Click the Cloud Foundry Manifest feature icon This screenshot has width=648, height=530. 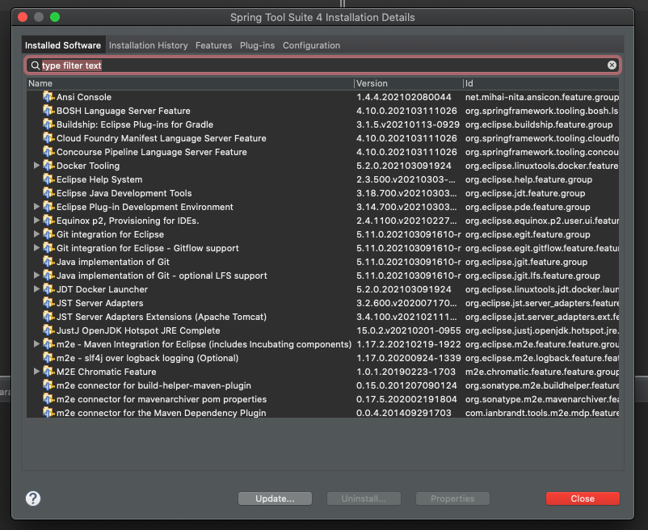[x=48, y=138]
